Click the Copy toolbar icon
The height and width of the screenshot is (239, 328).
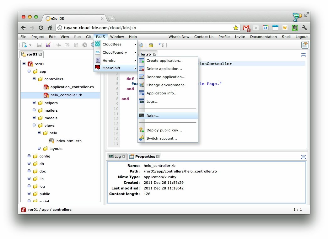pos(67,45)
